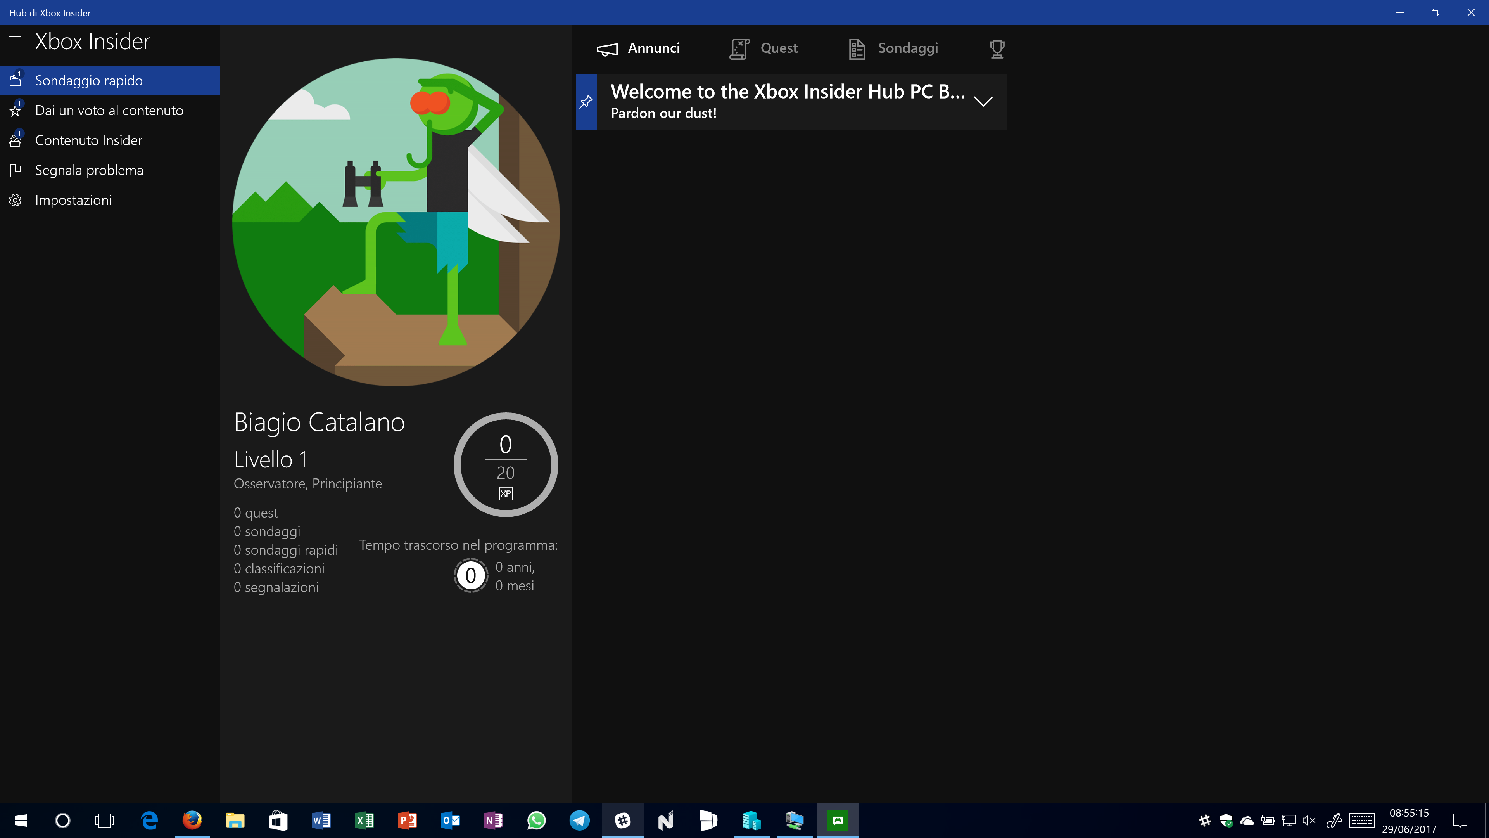
Task: Launch Outlook from taskbar
Action: pyautogui.click(x=450, y=820)
